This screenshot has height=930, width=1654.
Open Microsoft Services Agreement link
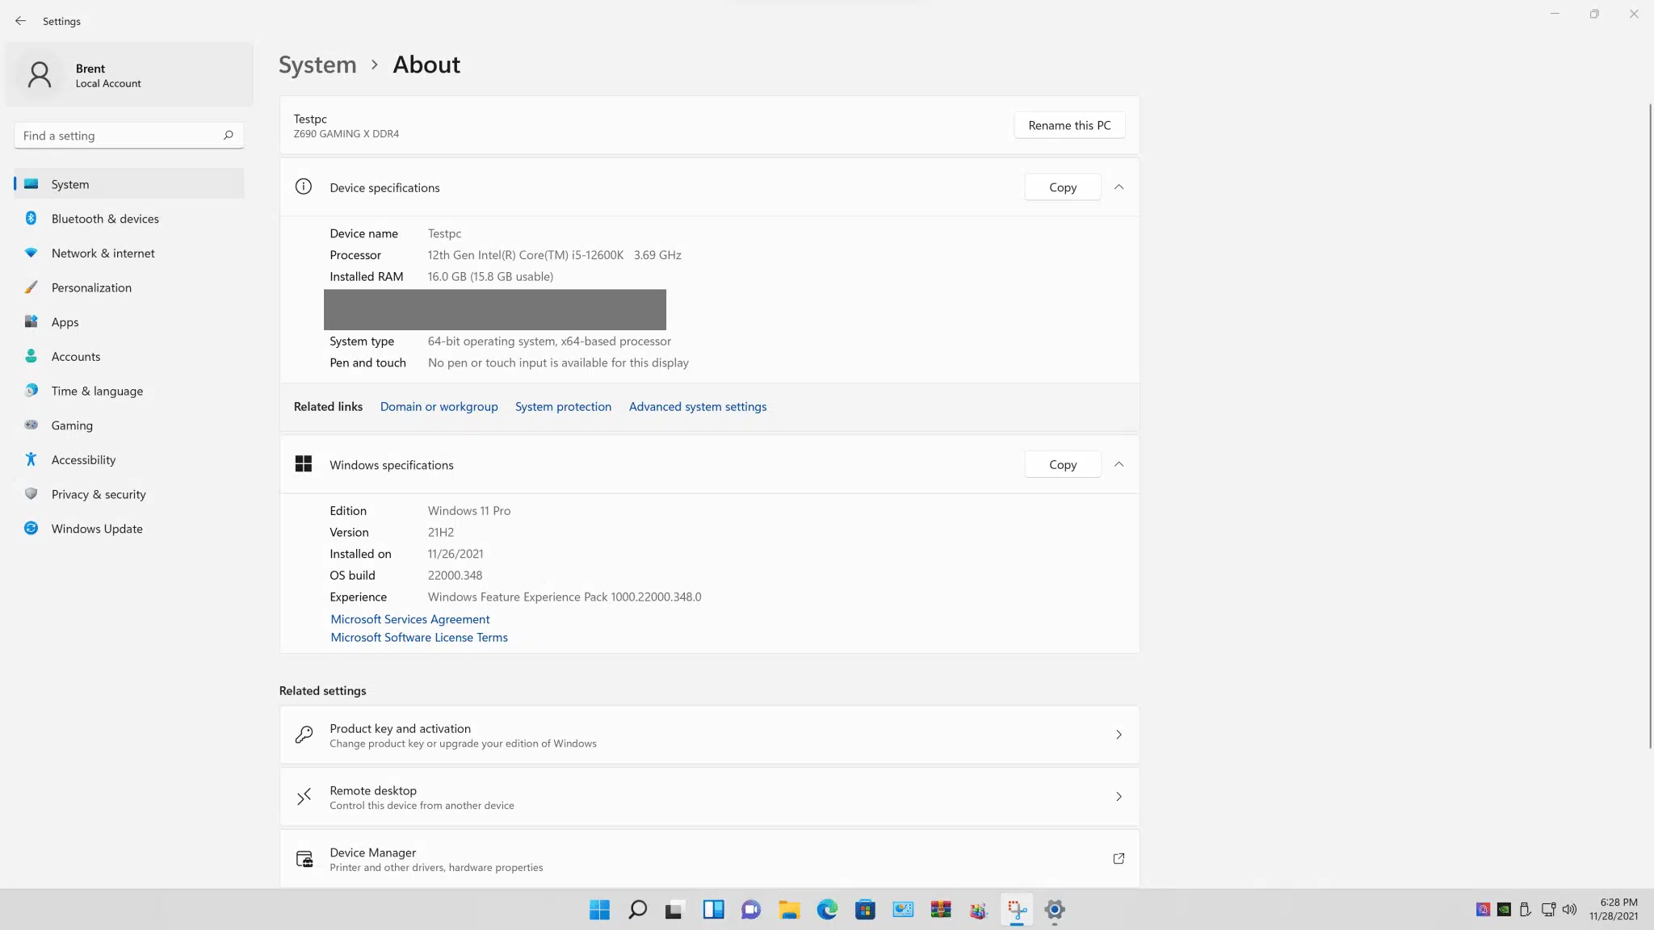pyautogui.click(x=409, y=619)
